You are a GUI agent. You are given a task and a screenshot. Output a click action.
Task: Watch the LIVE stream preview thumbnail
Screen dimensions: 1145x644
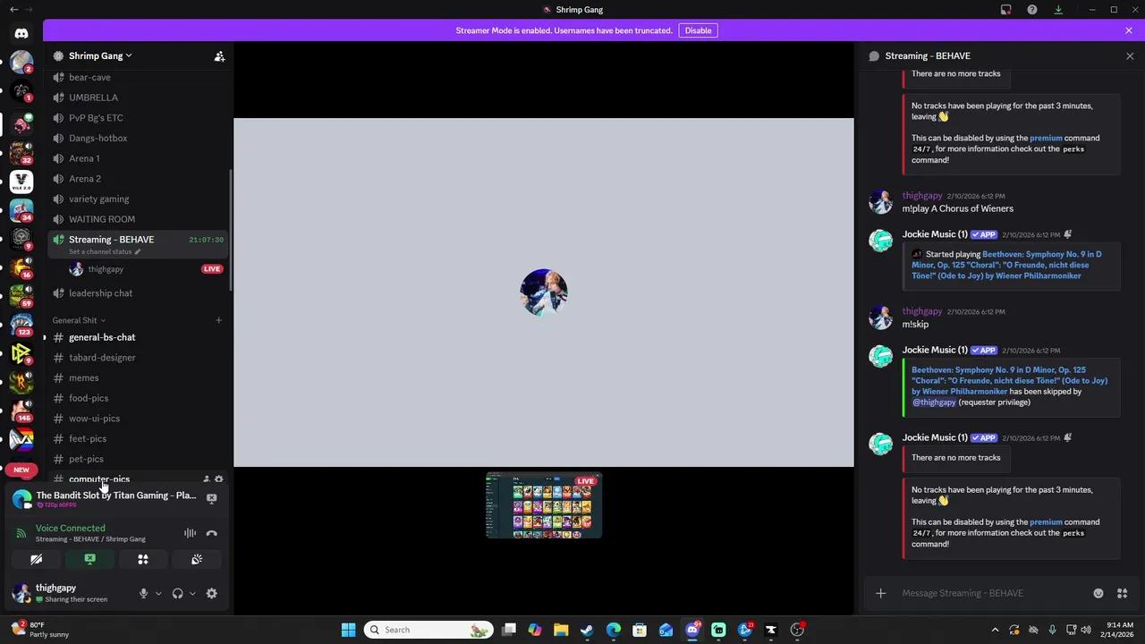544,505
